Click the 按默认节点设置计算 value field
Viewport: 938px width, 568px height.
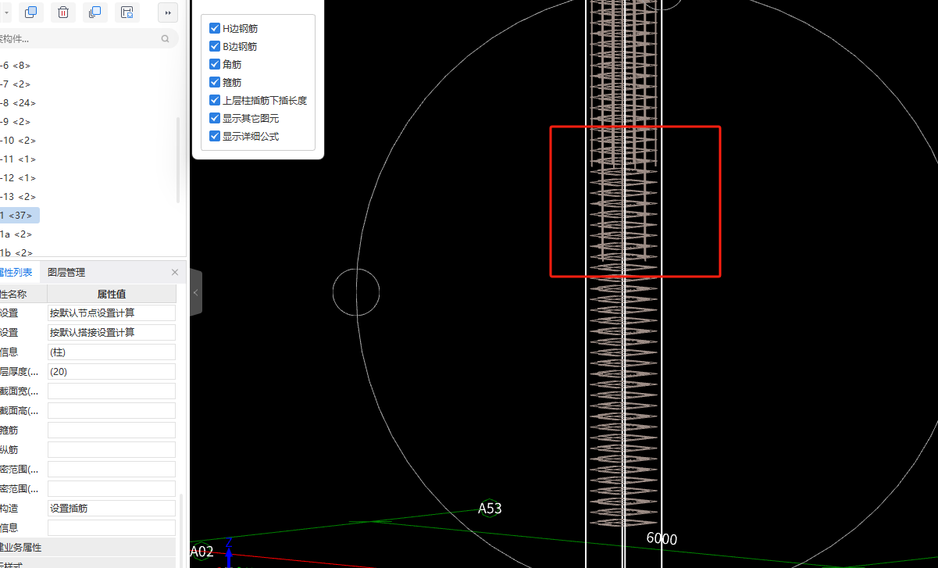[112, 313]
